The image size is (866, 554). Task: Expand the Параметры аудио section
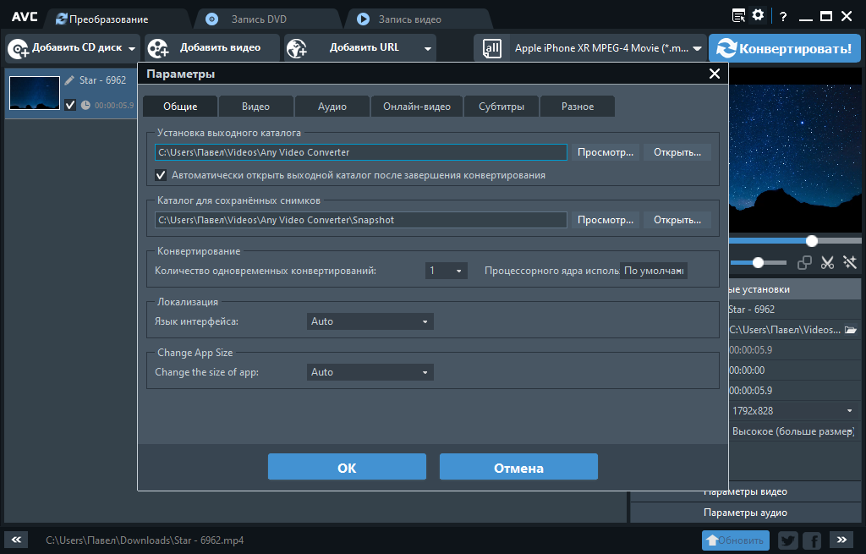pyautogui.click(x=746, y=513)
